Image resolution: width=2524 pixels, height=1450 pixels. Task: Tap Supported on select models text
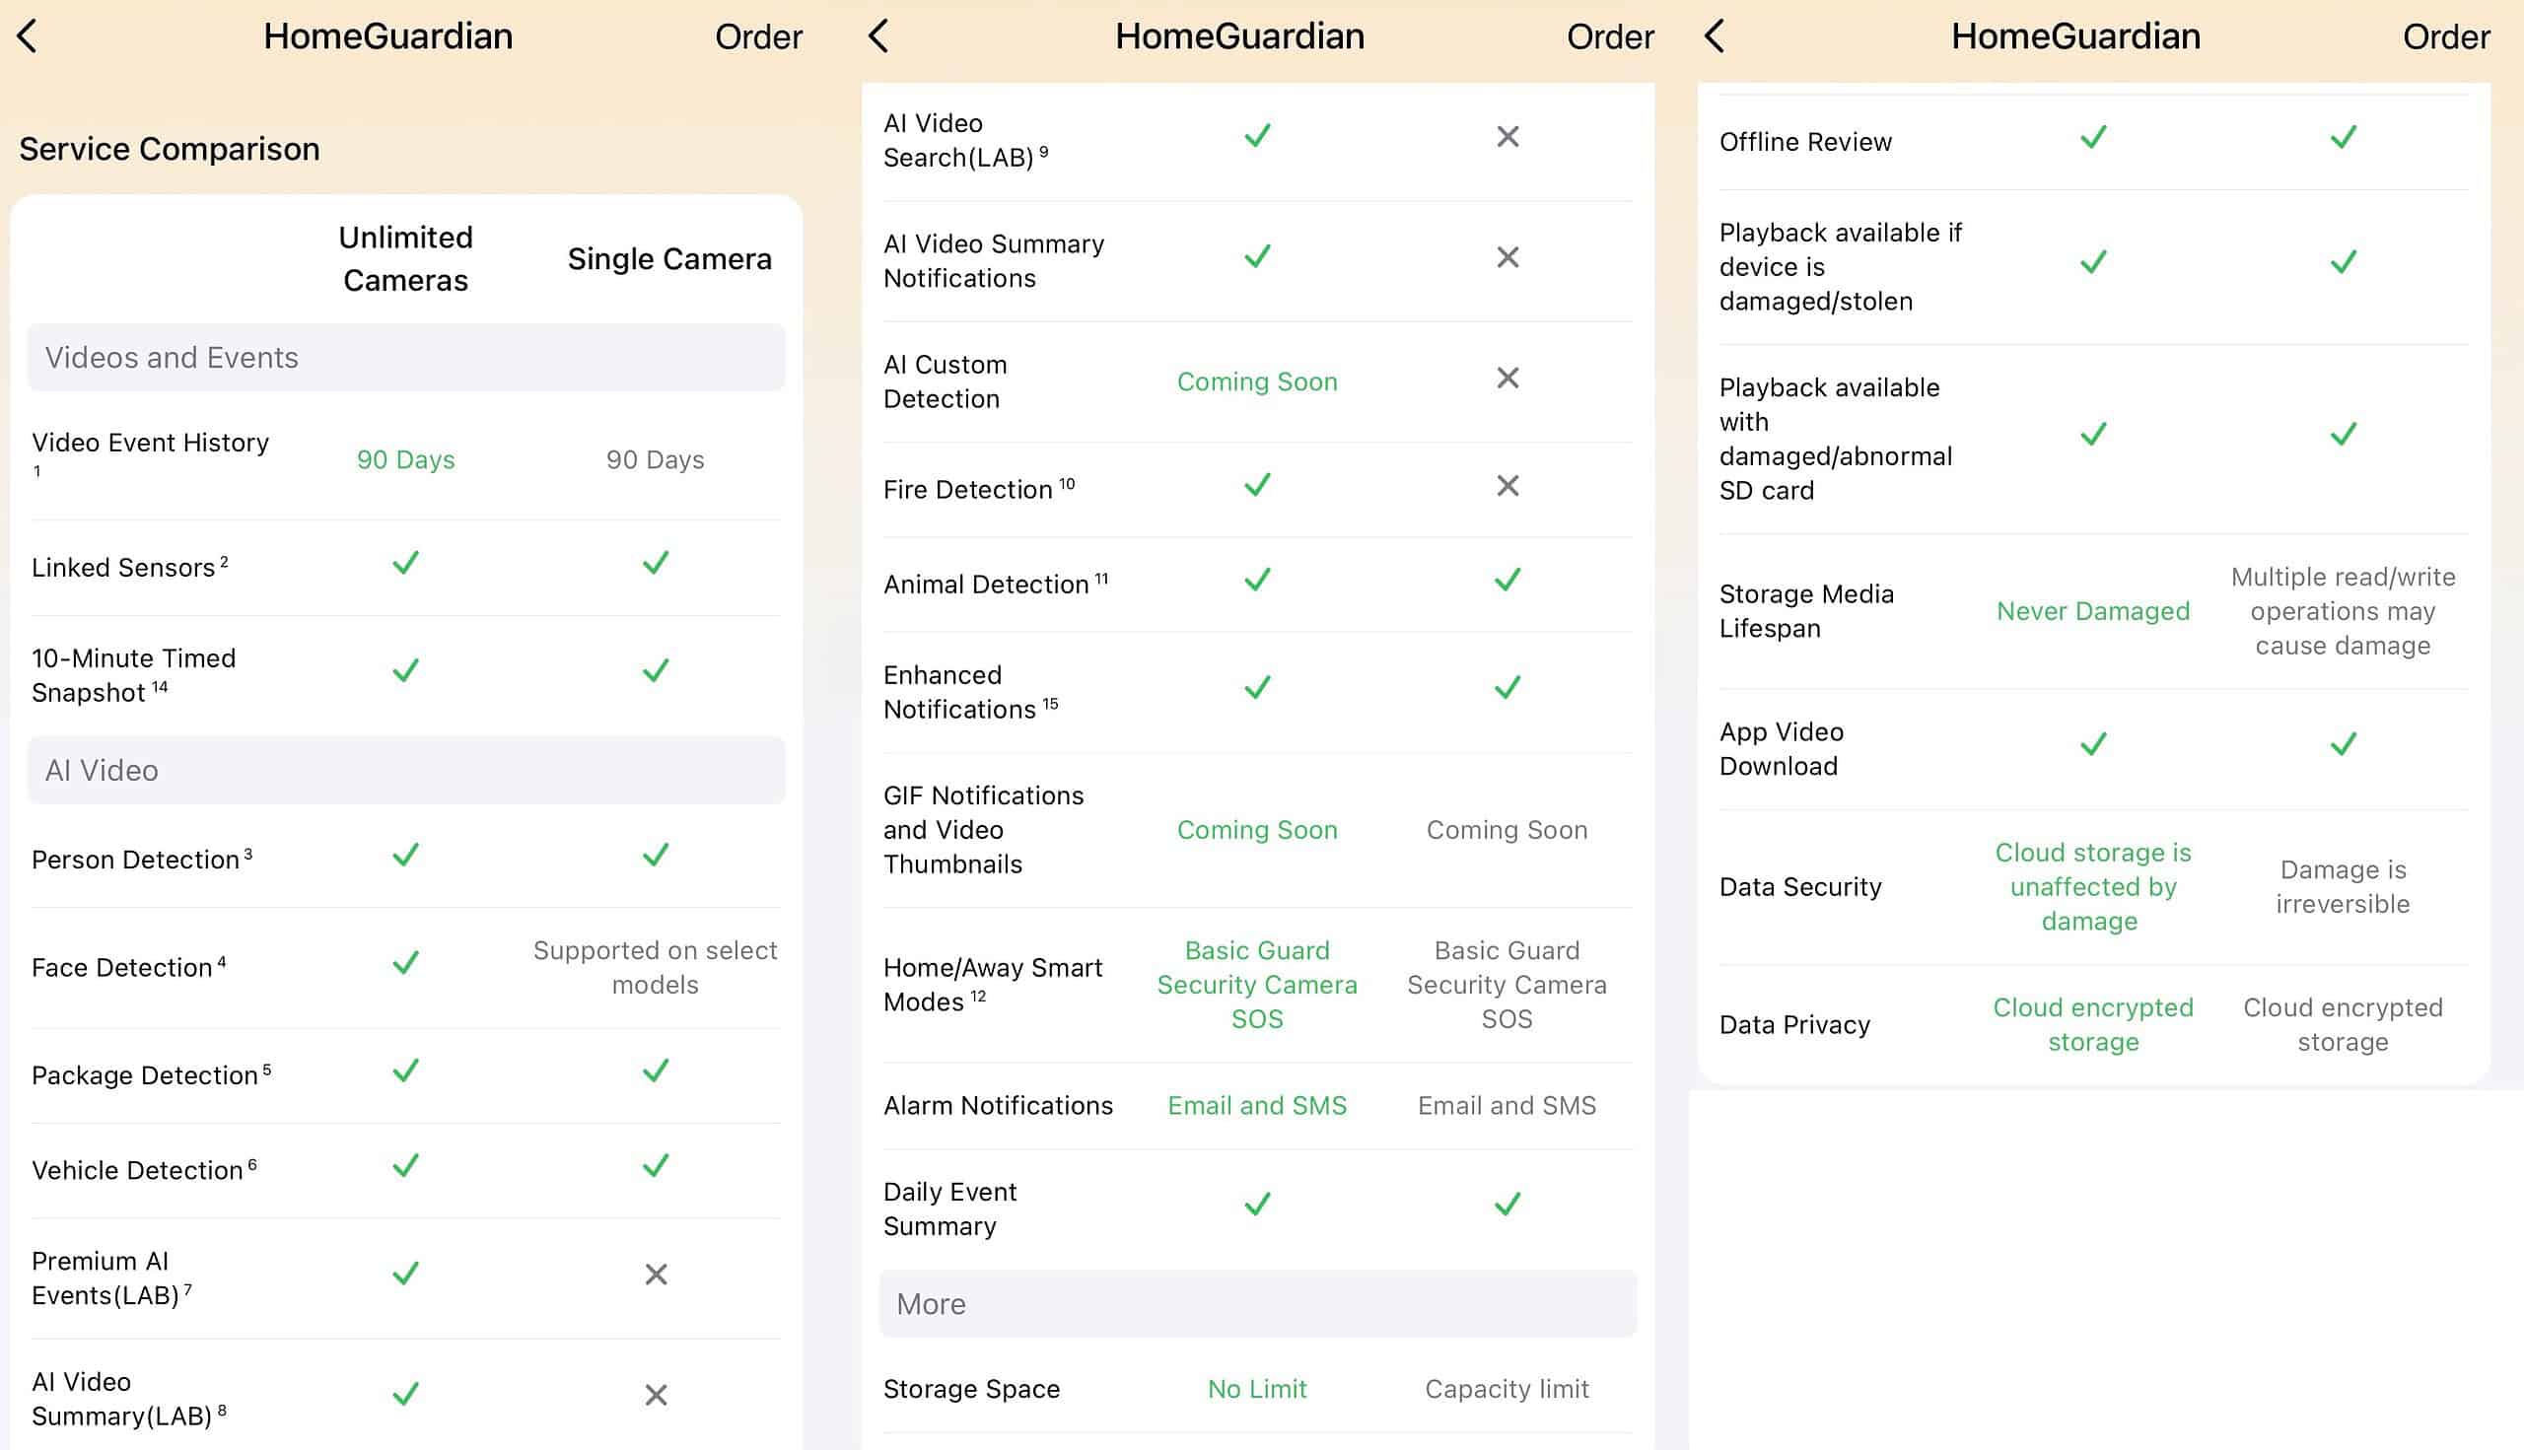tap(656, 967)
